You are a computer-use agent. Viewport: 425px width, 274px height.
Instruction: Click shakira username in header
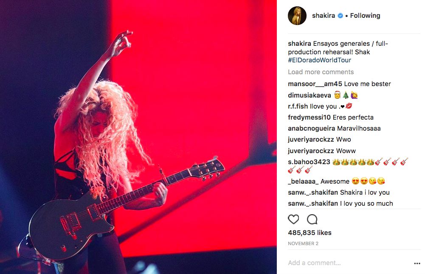click(x=324, y=16)
